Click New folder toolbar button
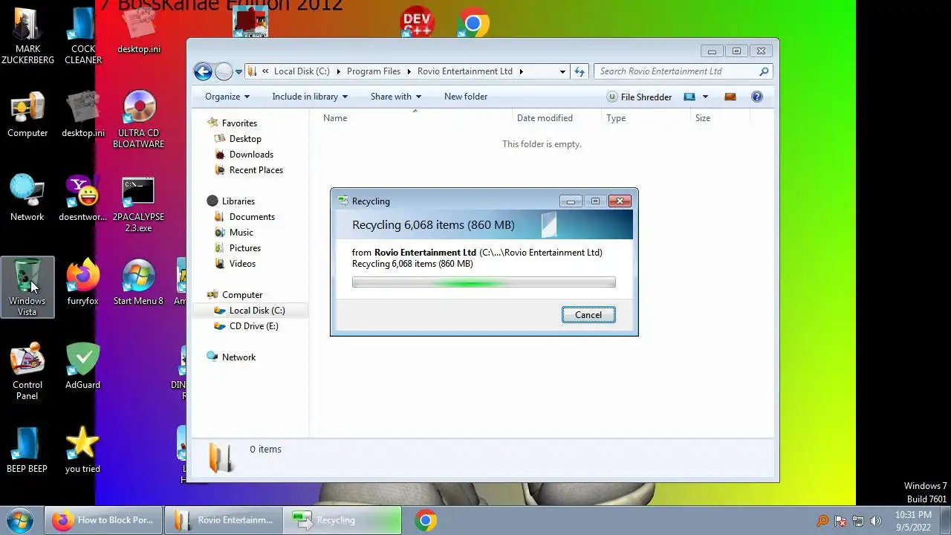Image resolution: width=951 pixels, height=535 pixels. [466, 97]
